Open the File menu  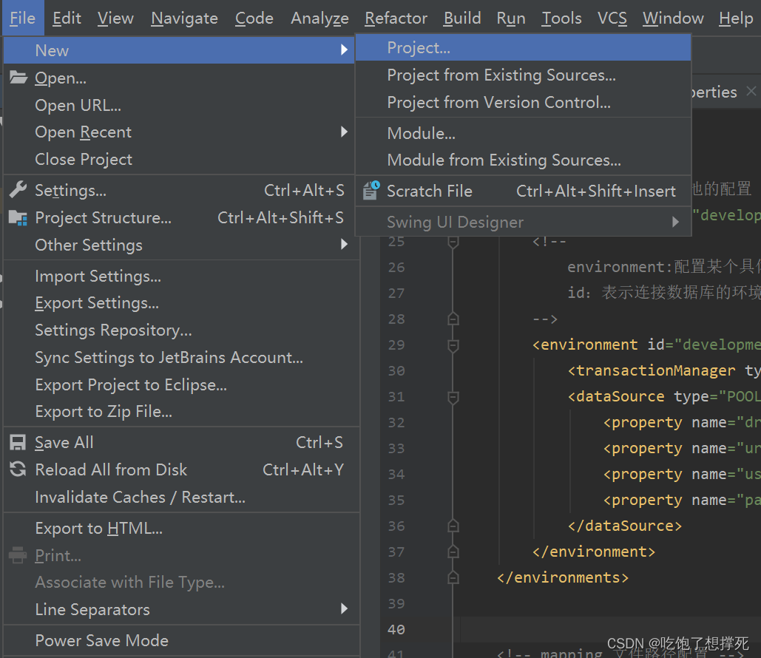pyautogui.click(x=22, y=18)
